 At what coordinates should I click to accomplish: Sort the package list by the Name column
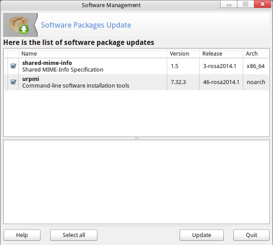92,53
